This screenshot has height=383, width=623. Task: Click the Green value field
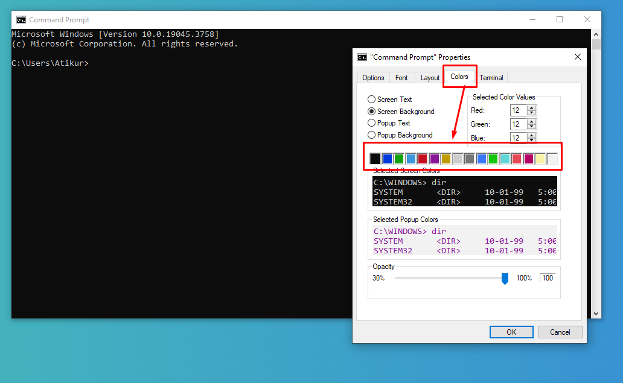(518, 124)
